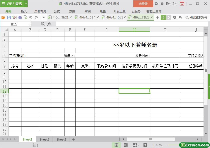Click the tab list window-switch icon
This screenshot has width=210, height=148.
(x=181, y=17)
